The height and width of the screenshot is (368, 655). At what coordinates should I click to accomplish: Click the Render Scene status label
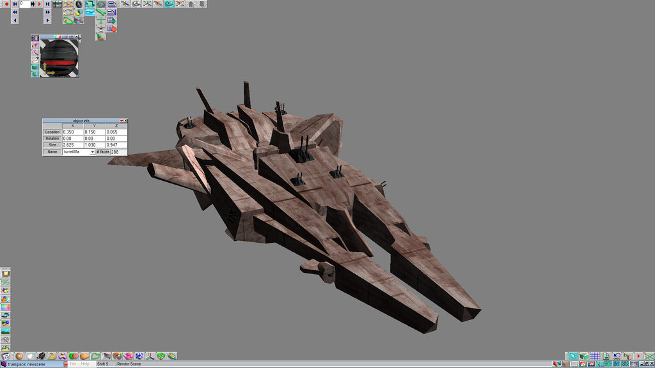coord(129,364)
